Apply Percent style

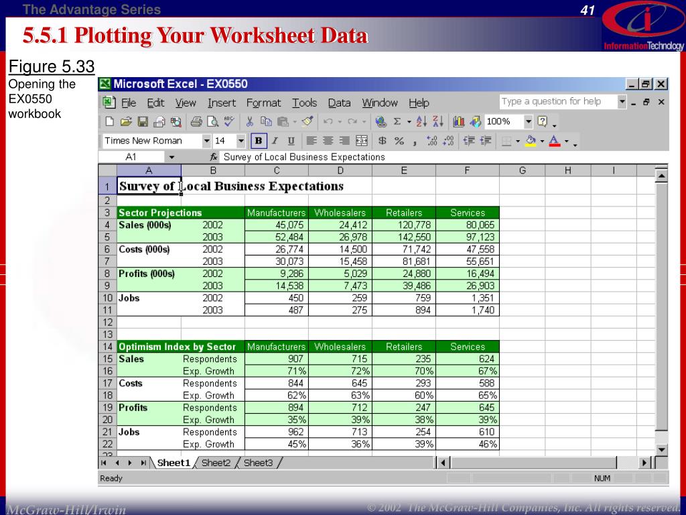point(399,141)
